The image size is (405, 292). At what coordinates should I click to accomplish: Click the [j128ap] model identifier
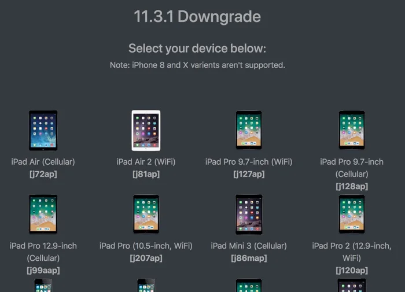pyautogui.click(x=352, y=186)
